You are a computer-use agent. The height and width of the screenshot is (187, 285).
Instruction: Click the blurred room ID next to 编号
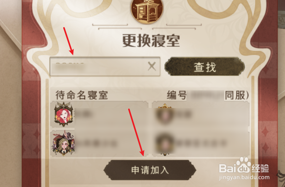pyautogui.click(x=205, y=95)
